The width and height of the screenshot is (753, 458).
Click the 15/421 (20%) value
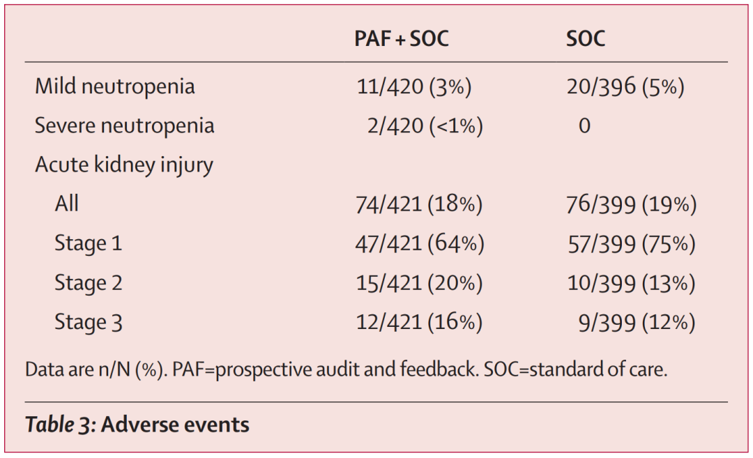click(x=419, y=283)
